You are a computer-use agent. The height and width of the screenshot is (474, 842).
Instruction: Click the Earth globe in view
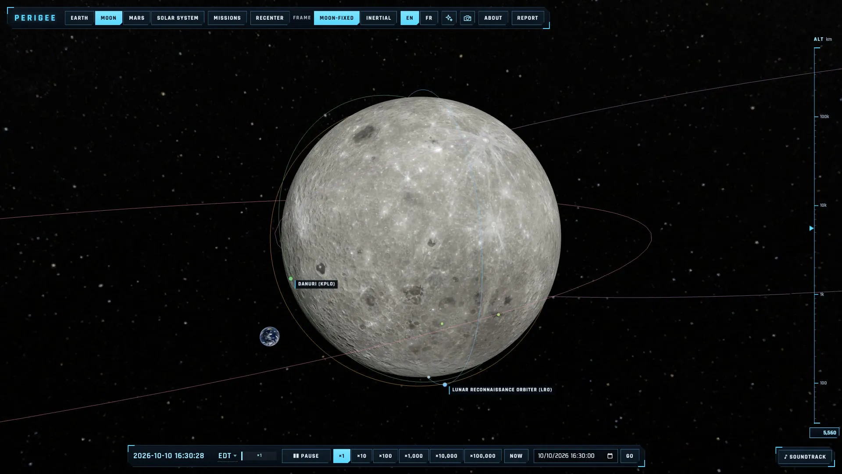[x=269, y=337]
